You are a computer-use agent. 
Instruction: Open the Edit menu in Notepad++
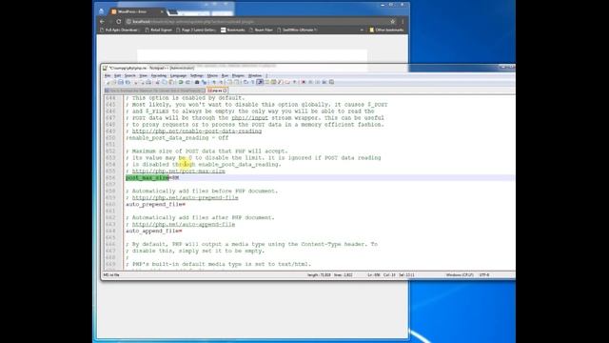(x=117, y=75)
